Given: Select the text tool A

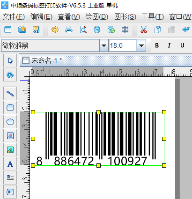Looking at the screenshot, I should 10,164.
